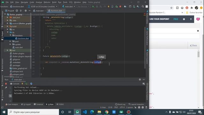Hot reload lightning icon in Run console

tap(22, 84)
